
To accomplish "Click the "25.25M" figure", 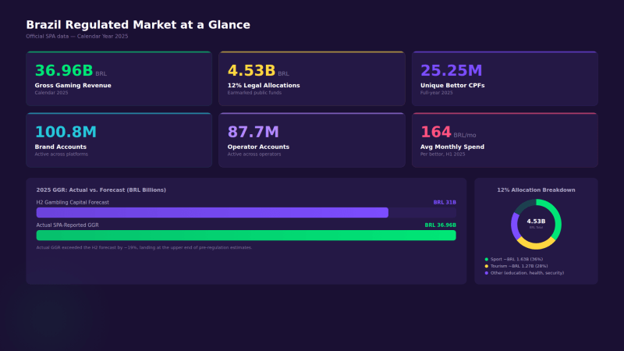I will (x=452, y=70).
